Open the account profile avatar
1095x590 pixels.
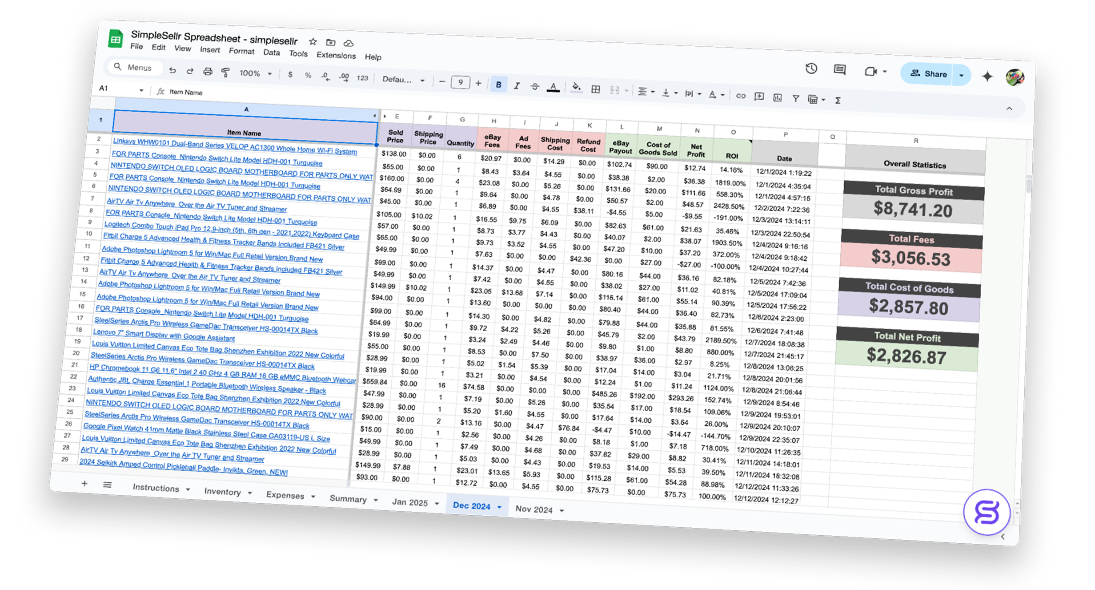tap(1015, 77)
